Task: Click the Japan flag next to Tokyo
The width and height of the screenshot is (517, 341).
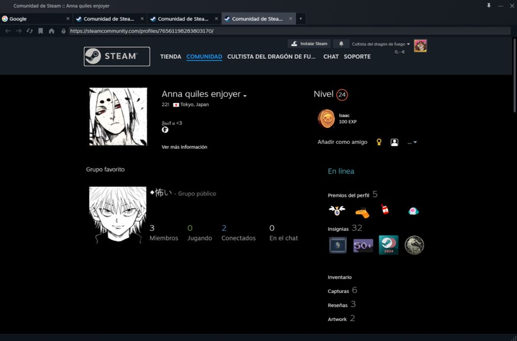Action: click(x=176, y=105)
